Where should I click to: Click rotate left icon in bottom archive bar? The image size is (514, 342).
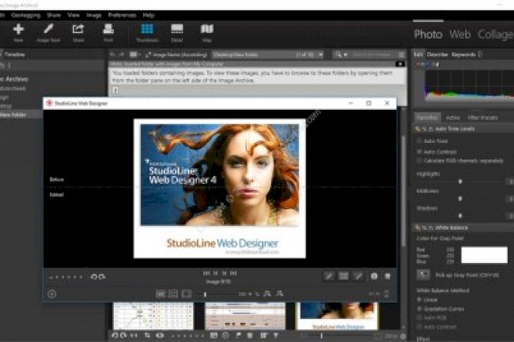pyautogui.click(x=115, y=336)
